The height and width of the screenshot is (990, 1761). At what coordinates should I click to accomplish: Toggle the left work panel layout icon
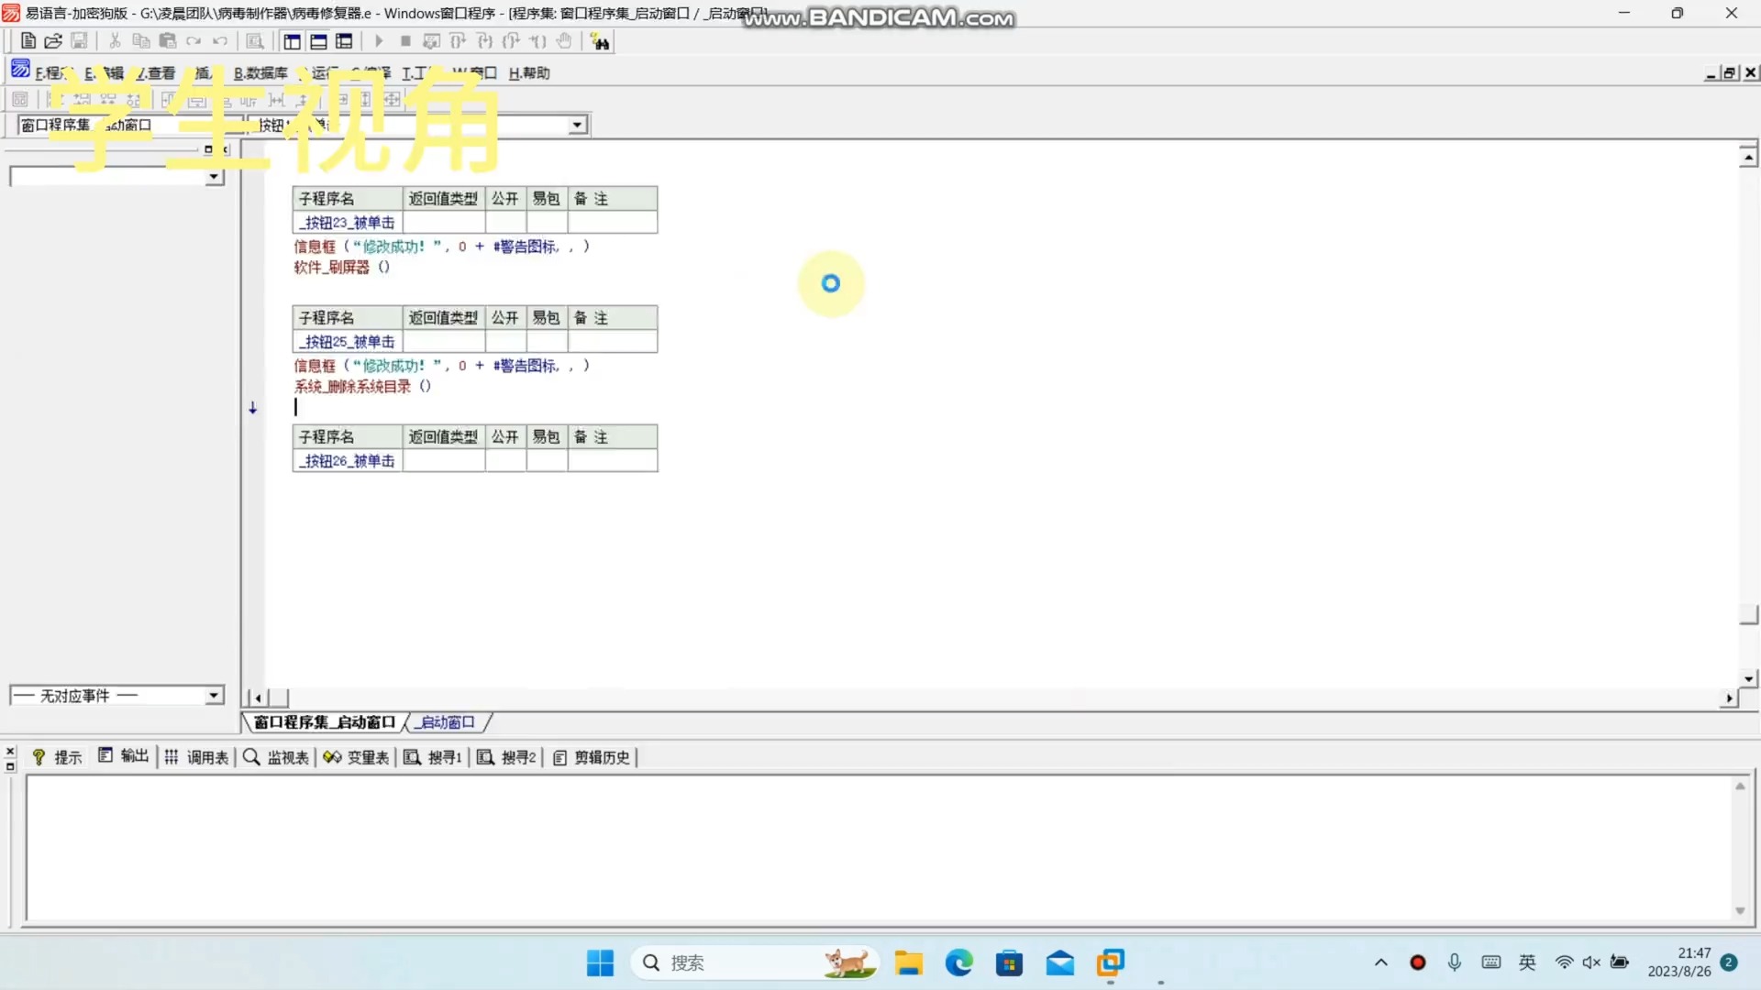click(292, 41)
